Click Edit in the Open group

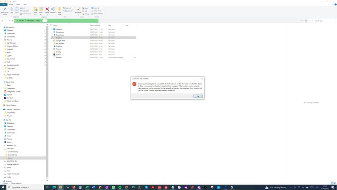point(85,11)
